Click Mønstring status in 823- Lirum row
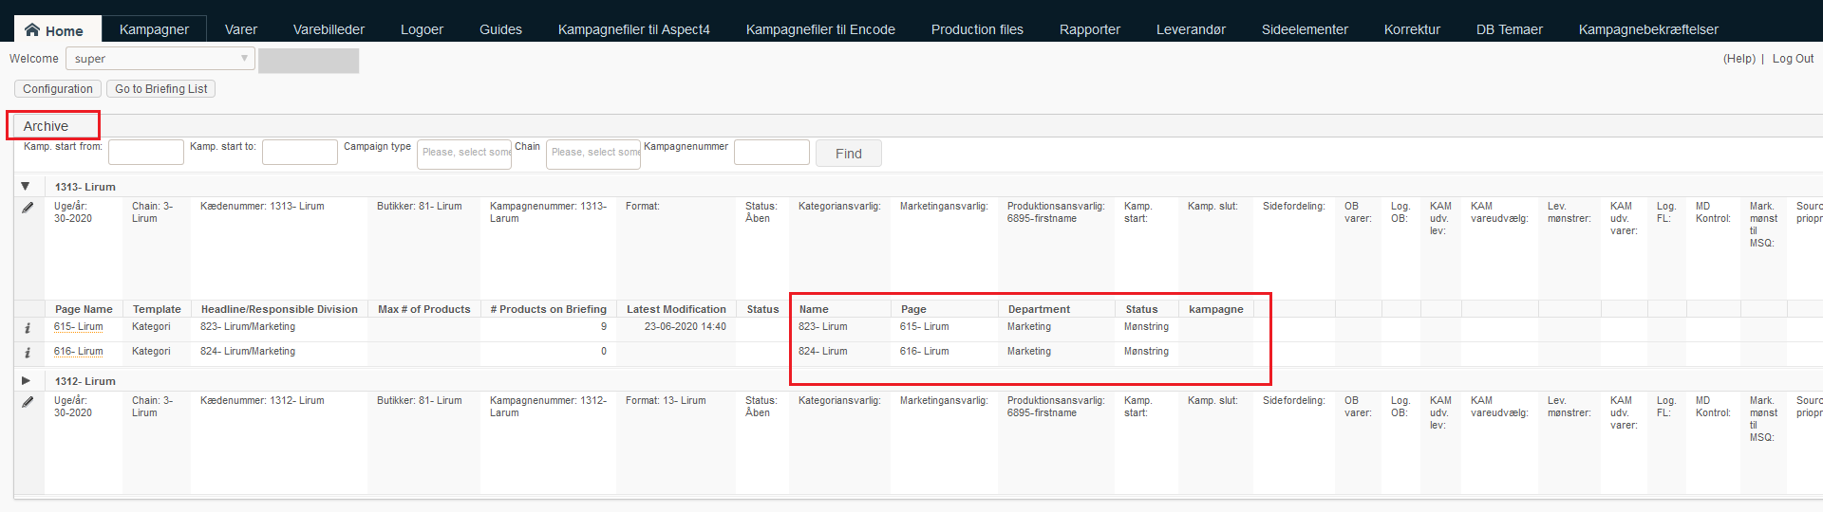This screenshot has width=1823, height=512. pos(1146,327)
